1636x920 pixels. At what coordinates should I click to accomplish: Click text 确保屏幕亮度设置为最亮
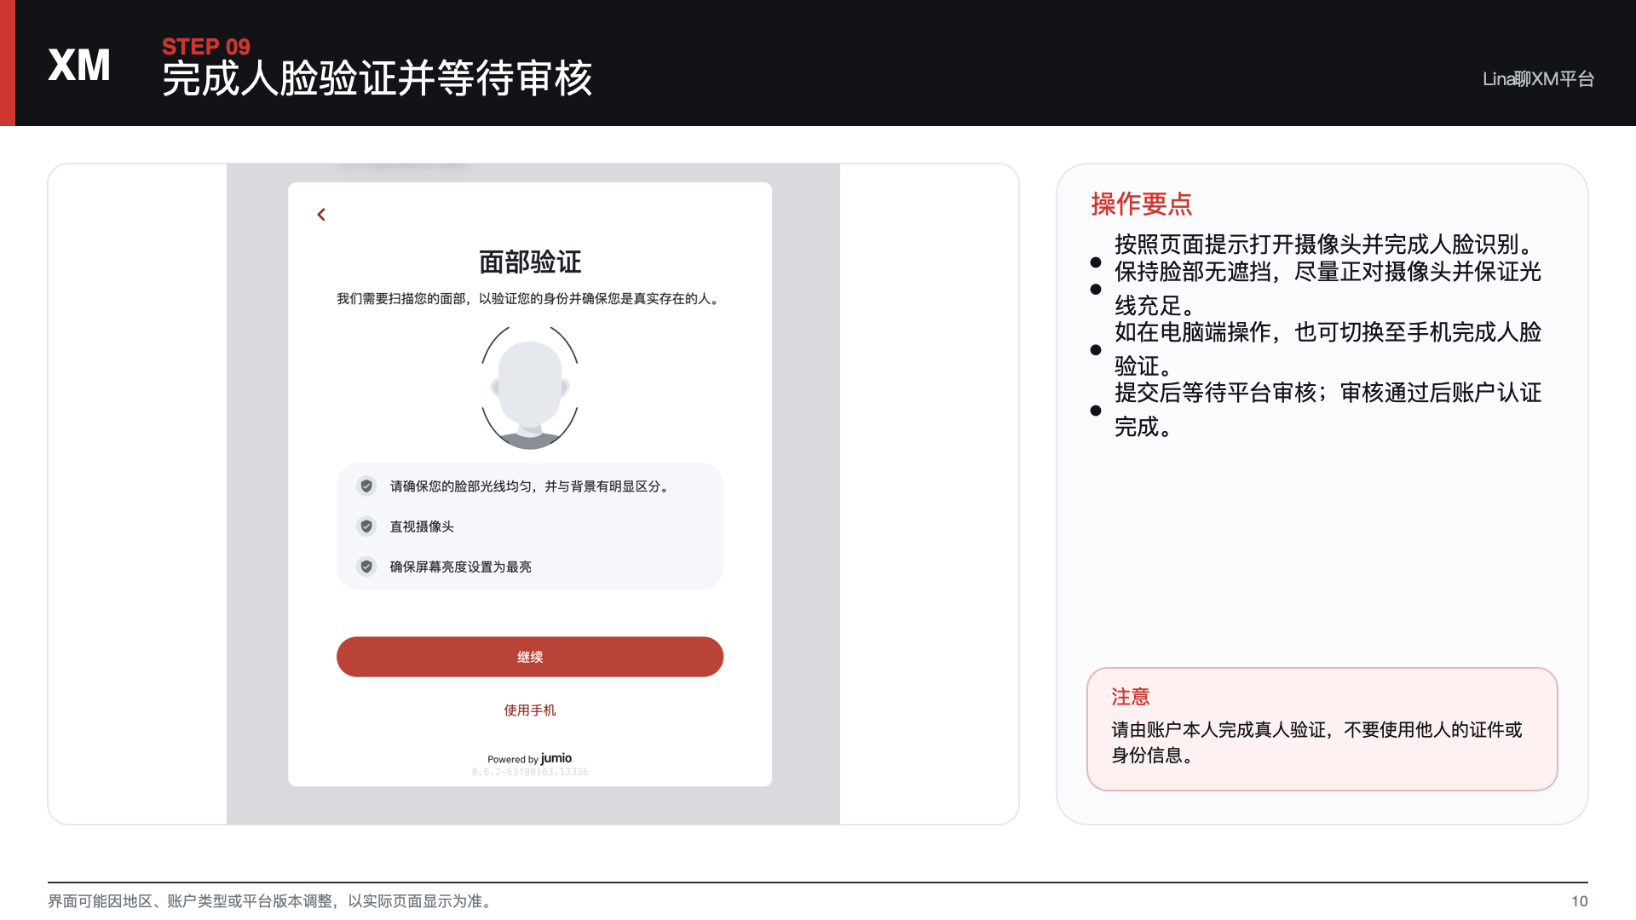tap(461, 566)
